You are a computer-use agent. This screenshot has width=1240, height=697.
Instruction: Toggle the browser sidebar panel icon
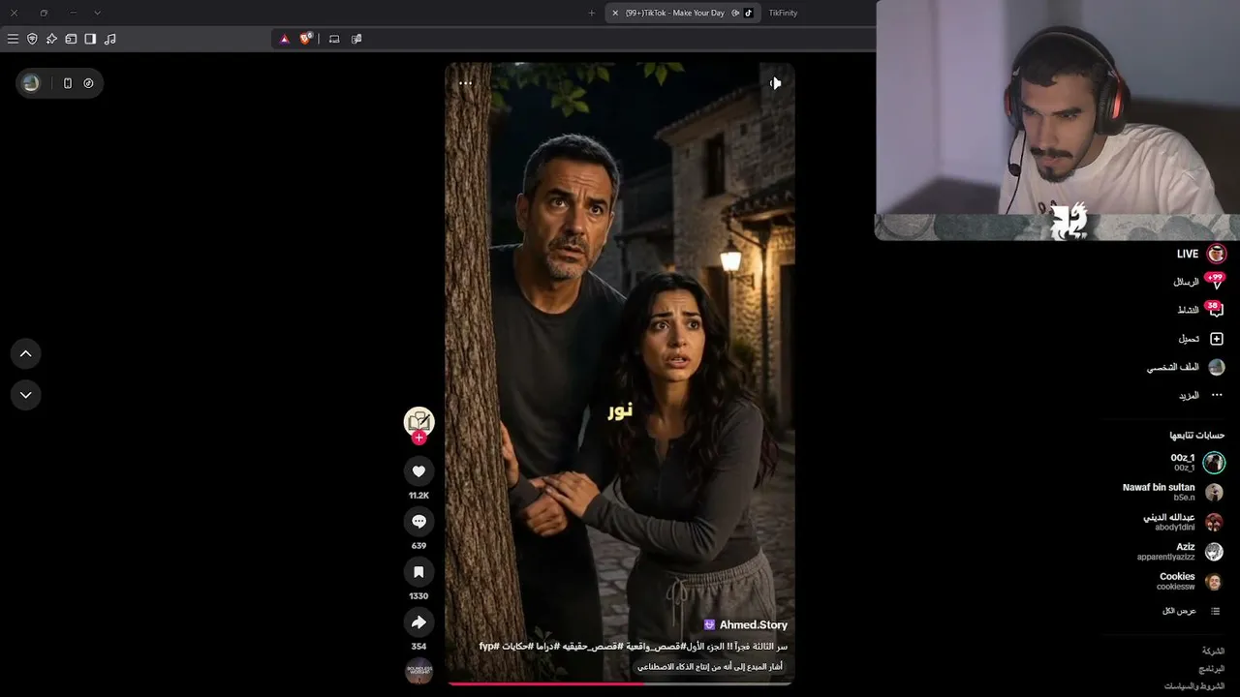point(90,39)
